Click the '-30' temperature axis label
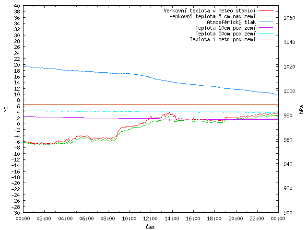The image size is (307, 230). coord(16,213)
